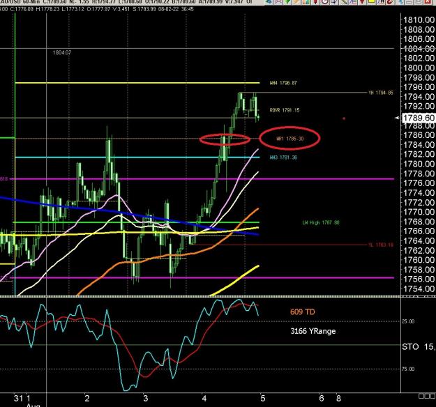Image resolution: width=436 pixels, height=407 pixels.
Task: Click the 1776.00 price axis label
Action: [419, 183]
